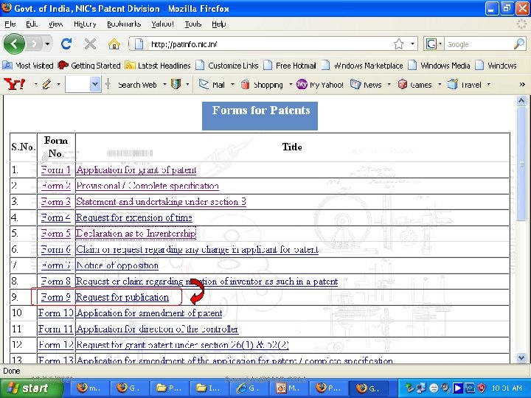
Task: Click the Search Web button
Action: [x=137, y=85]
